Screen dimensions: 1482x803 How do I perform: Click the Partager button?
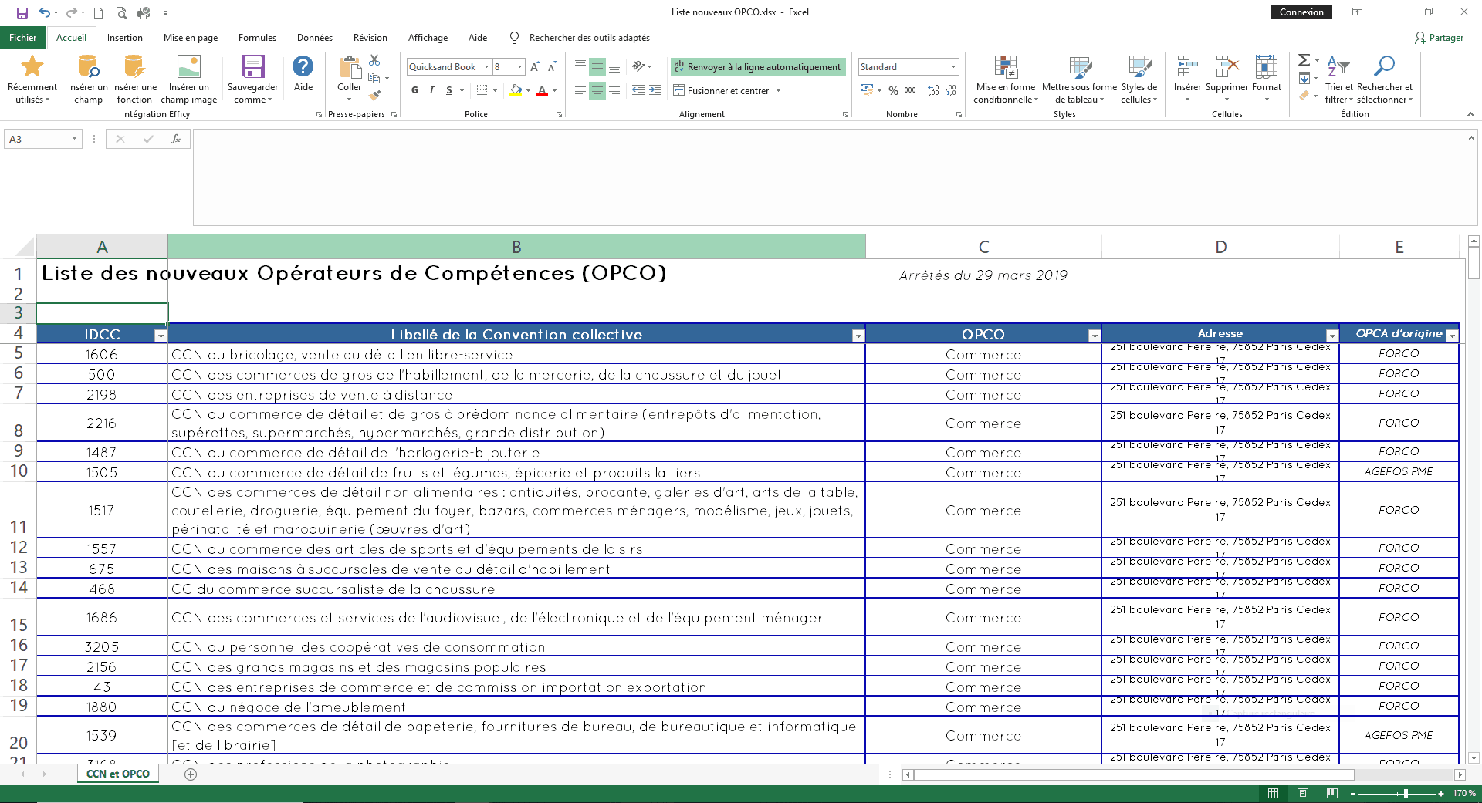pos(1439,38)
